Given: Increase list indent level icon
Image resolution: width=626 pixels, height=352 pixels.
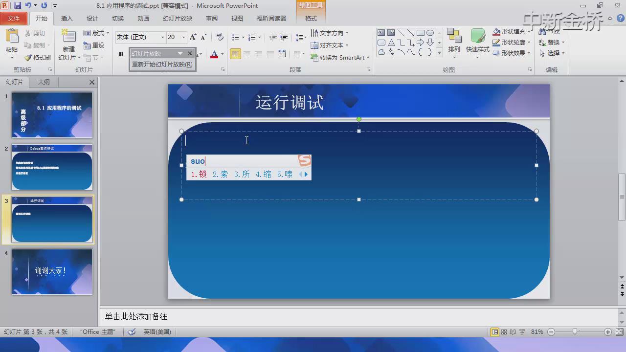Looking at the screenshot, I should 284,37.
